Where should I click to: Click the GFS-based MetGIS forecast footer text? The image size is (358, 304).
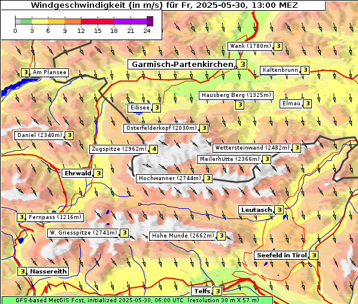[x=137, y=300]
